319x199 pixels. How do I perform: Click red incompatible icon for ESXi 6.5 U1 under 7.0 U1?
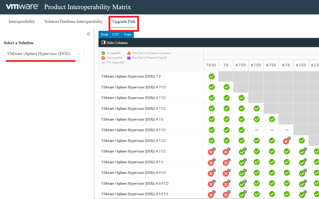pyautogui.click(x=211, y=152)
